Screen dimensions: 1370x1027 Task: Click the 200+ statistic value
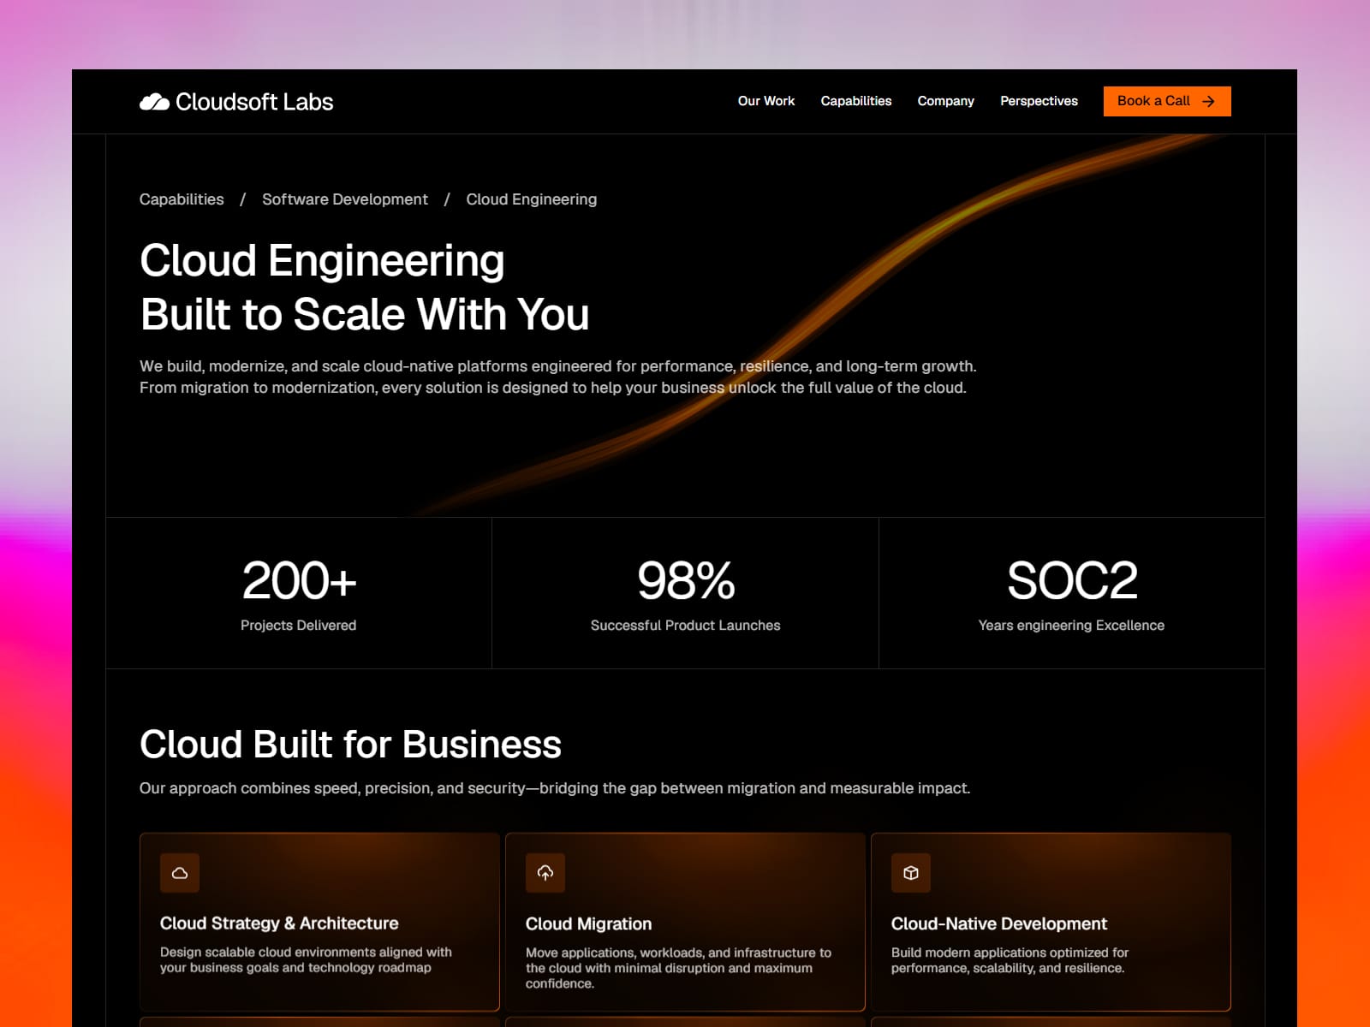pos(299,580)
